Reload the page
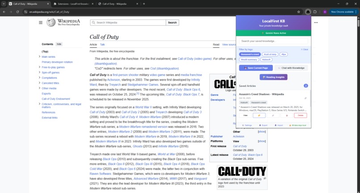 pos(17,12)
